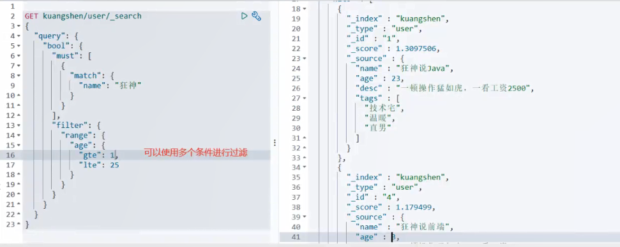Fold the "bool" block at line 5

(19, 46)
